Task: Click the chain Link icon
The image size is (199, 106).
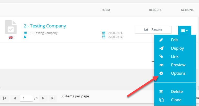Action: (161, 56)
